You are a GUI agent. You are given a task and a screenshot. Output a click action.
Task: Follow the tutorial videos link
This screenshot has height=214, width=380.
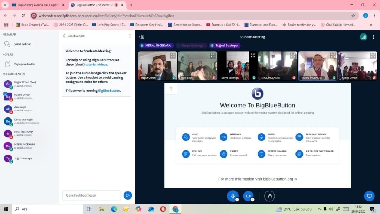pos(96,64)
